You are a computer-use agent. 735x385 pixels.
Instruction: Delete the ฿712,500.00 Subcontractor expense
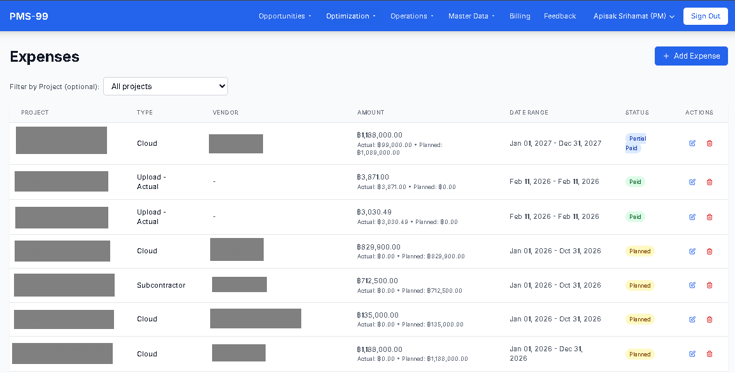pyautogui.click(x=710, y=285)
